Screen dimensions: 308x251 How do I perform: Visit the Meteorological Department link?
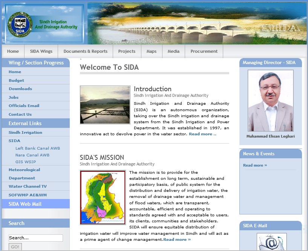25,174
